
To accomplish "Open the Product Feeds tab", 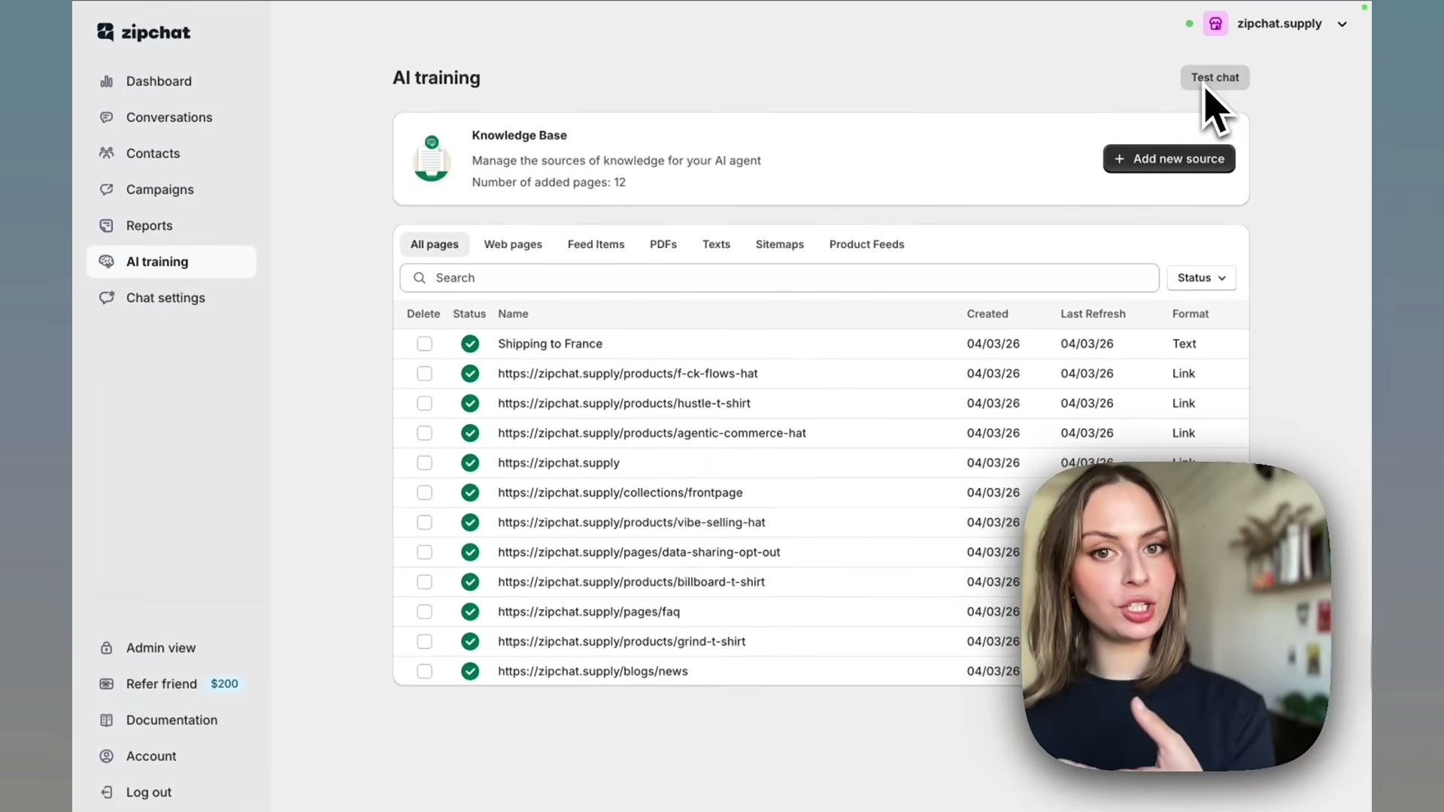I will [866, 244].
